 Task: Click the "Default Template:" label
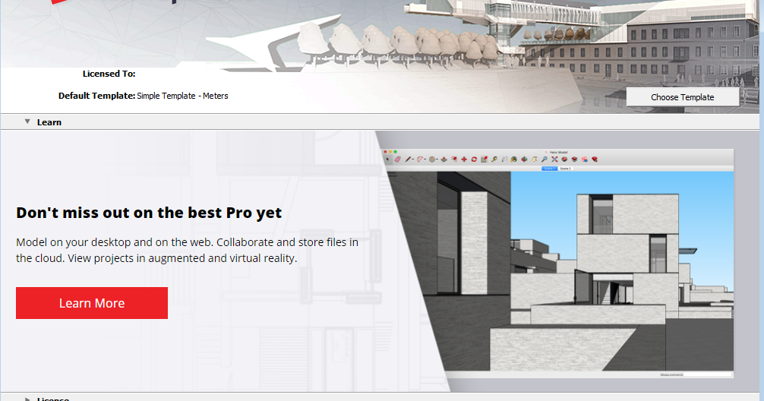pos(97,96)
